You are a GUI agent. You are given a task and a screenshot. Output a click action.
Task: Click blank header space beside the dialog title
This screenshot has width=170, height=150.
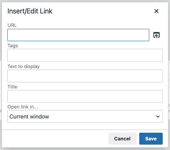click(103, 11)
